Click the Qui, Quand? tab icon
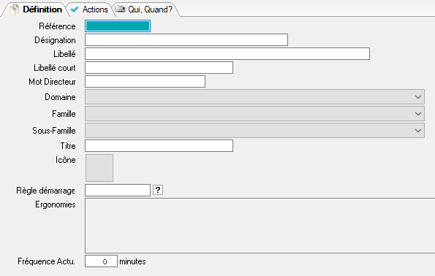This screenshot has width=435, height=276. [121, 9]
